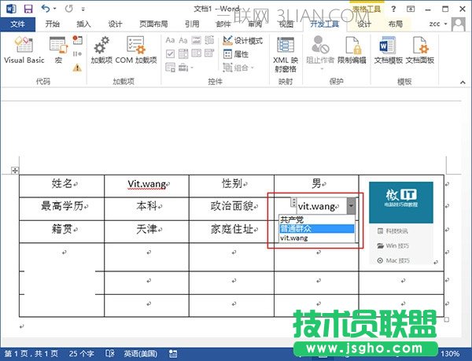This screenshot has height=361, width=472.
Task: Insert building block gallery content control
Action: tap(209, 40)
